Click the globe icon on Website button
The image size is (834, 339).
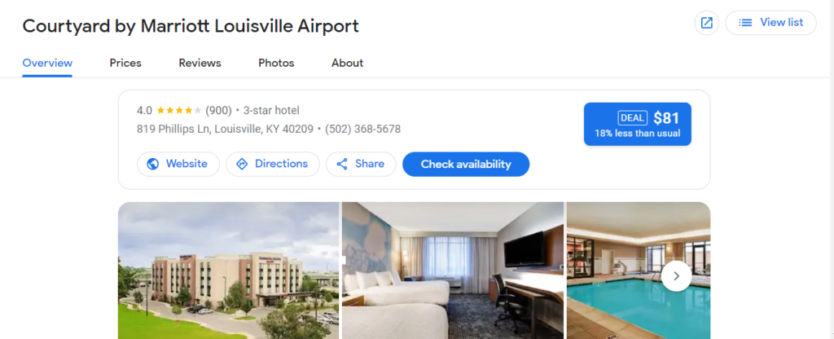[x=152, y=164]
